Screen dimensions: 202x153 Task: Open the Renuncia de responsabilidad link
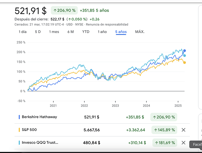click(107, 24)
